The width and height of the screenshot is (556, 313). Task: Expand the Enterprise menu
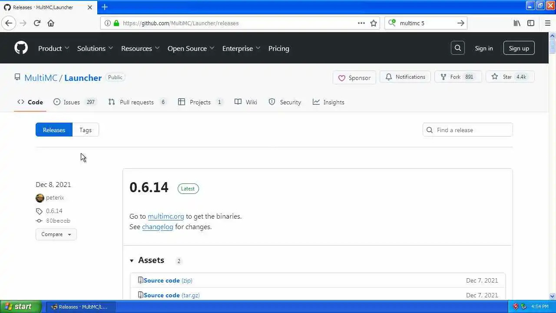click(241, 48)
